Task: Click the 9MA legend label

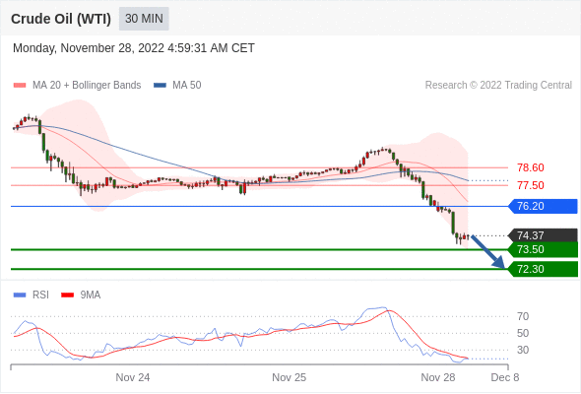Action: (x=91, y=295)
